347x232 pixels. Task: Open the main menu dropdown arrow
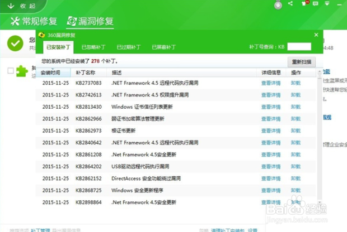click(x=327, y=3)
